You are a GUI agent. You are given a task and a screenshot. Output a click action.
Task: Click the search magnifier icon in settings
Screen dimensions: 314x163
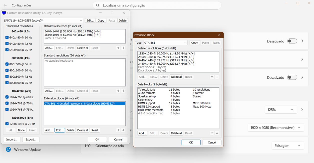point(98,5)
